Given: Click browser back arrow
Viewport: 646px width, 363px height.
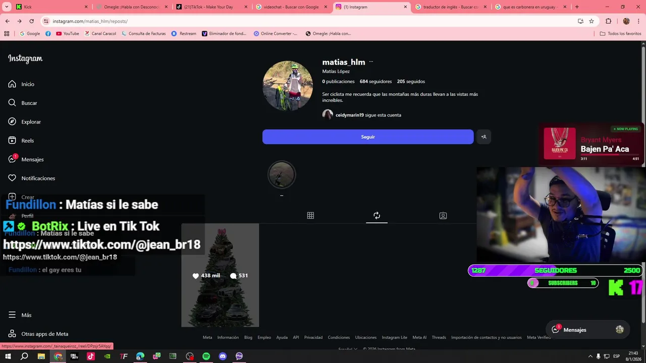Looking at the screenshot, I should coord(7,21).
